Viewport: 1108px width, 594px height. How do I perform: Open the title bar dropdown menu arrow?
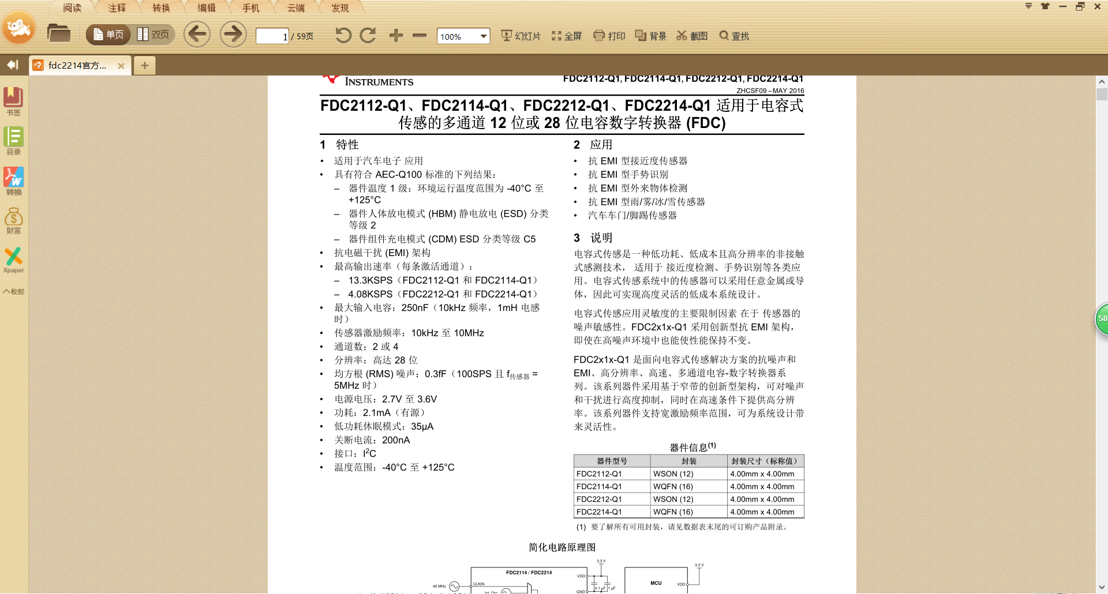click(1028, 6)
